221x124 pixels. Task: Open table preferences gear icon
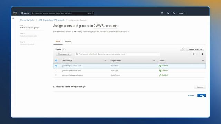pos(202,54)
